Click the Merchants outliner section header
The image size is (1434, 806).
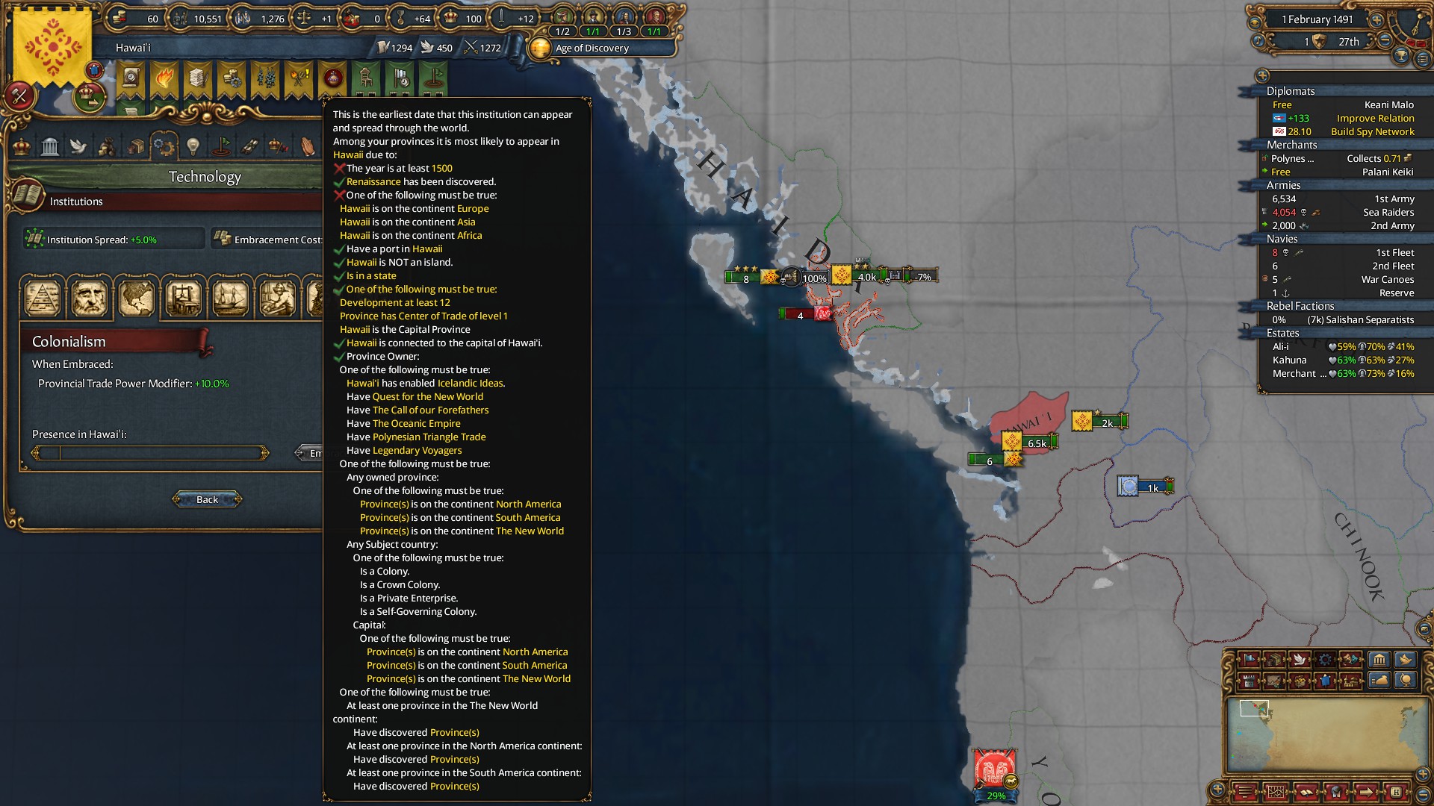click(x=1291, y=145)
